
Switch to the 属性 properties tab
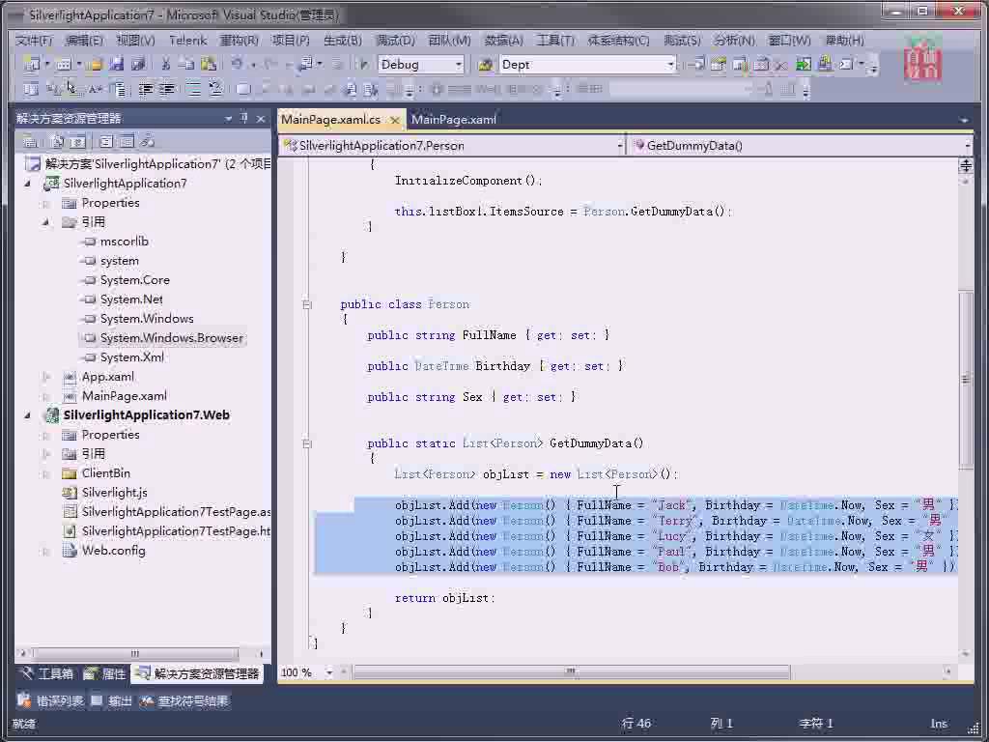tap(105, 673)
